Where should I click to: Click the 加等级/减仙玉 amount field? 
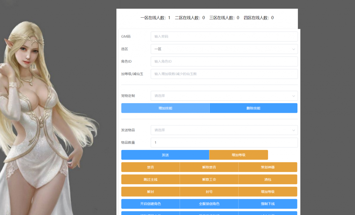click(x=224, y=74)
